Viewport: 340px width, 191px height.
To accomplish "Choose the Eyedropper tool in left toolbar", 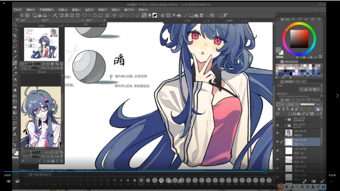I will coord(15,57).
